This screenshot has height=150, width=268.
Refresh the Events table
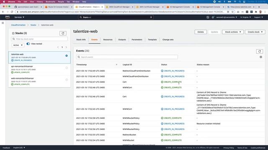[x=260, y=51]
